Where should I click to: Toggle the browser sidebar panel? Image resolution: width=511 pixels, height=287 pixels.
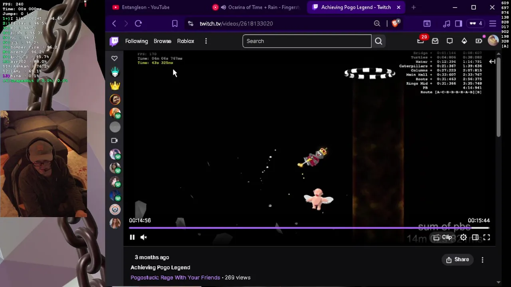[x=458, y=24]
